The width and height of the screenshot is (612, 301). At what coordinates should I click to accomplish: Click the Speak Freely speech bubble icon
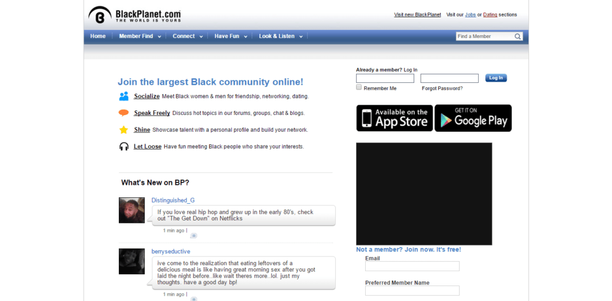pyautogui.click(x=124, y=113)
